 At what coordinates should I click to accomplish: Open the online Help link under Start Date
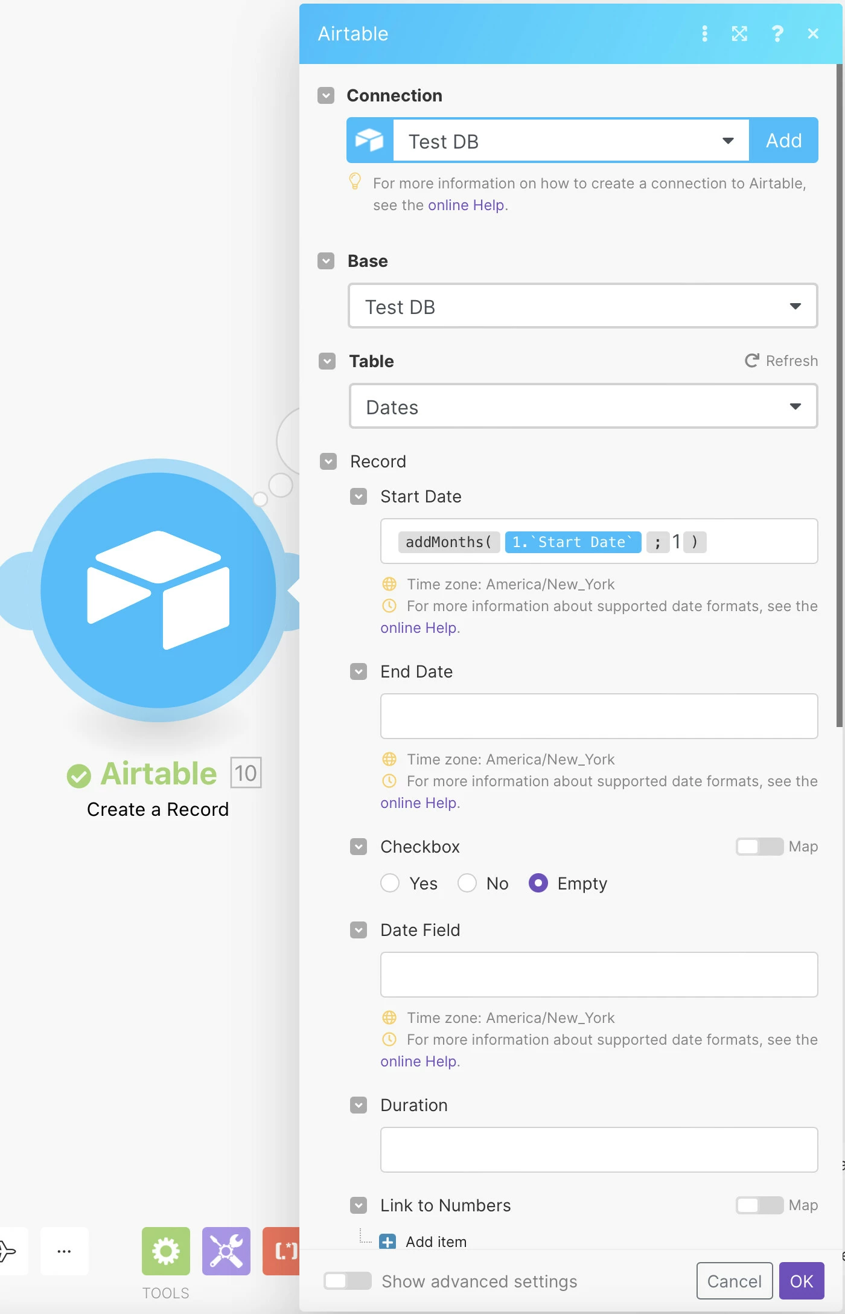coord(418,628)
